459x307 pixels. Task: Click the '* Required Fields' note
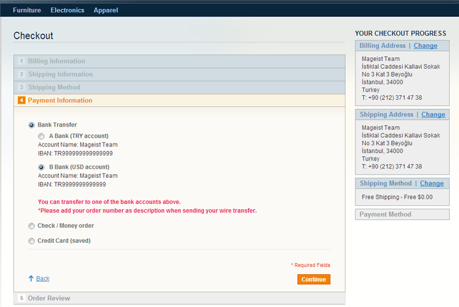pyautogui.click(x=311, y=265)
